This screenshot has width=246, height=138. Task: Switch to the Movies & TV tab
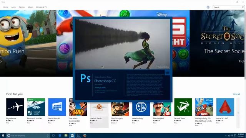click(x=41, y=7)
